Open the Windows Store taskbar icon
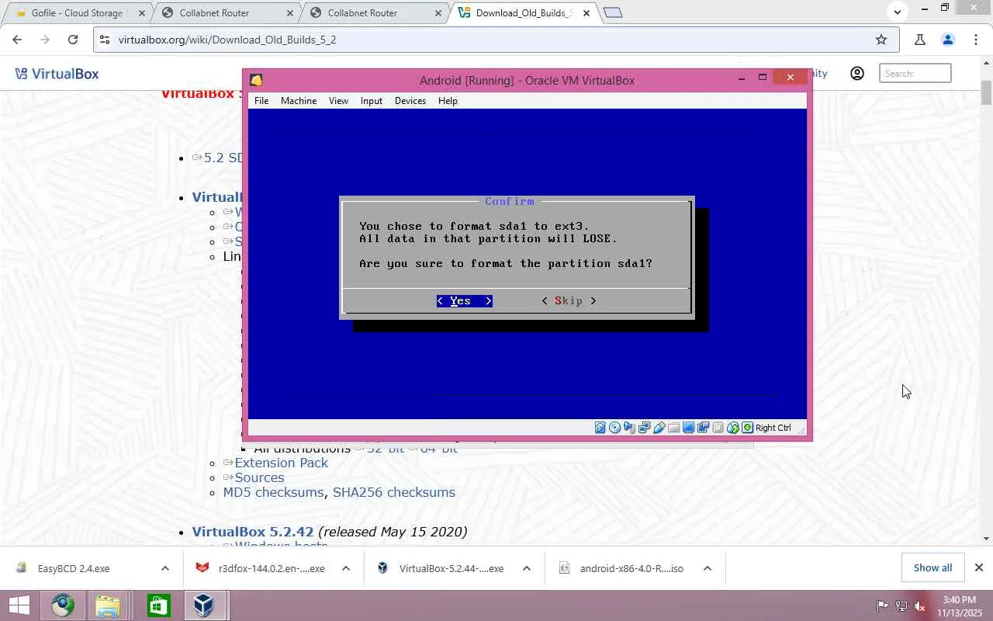 (158, 605)
